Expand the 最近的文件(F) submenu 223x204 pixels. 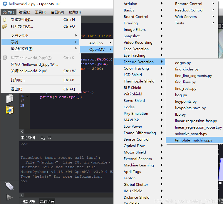coord(41,49)
